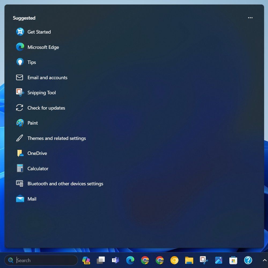Select Check for updates
This screenshot has width=268, height=268.
41,108
